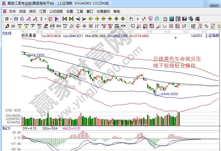
Task: Select the hand pan tool
Action: click(131, 19)
